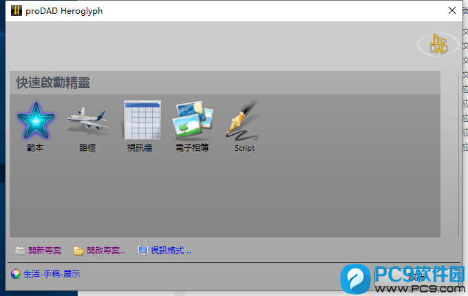Click the vertical scrollbar beside the wizard panel
The height and width of the screenshot is (296, 468).
[x=459, y=154]
